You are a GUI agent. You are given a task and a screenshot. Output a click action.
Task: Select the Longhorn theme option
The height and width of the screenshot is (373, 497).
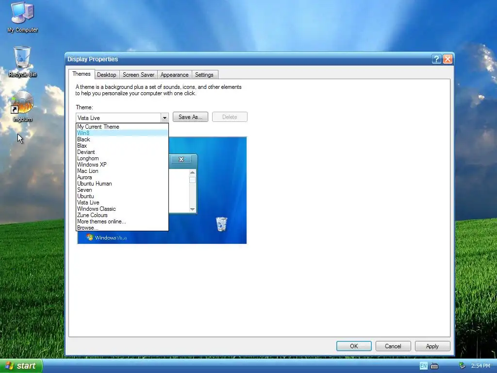coord(122,158)
